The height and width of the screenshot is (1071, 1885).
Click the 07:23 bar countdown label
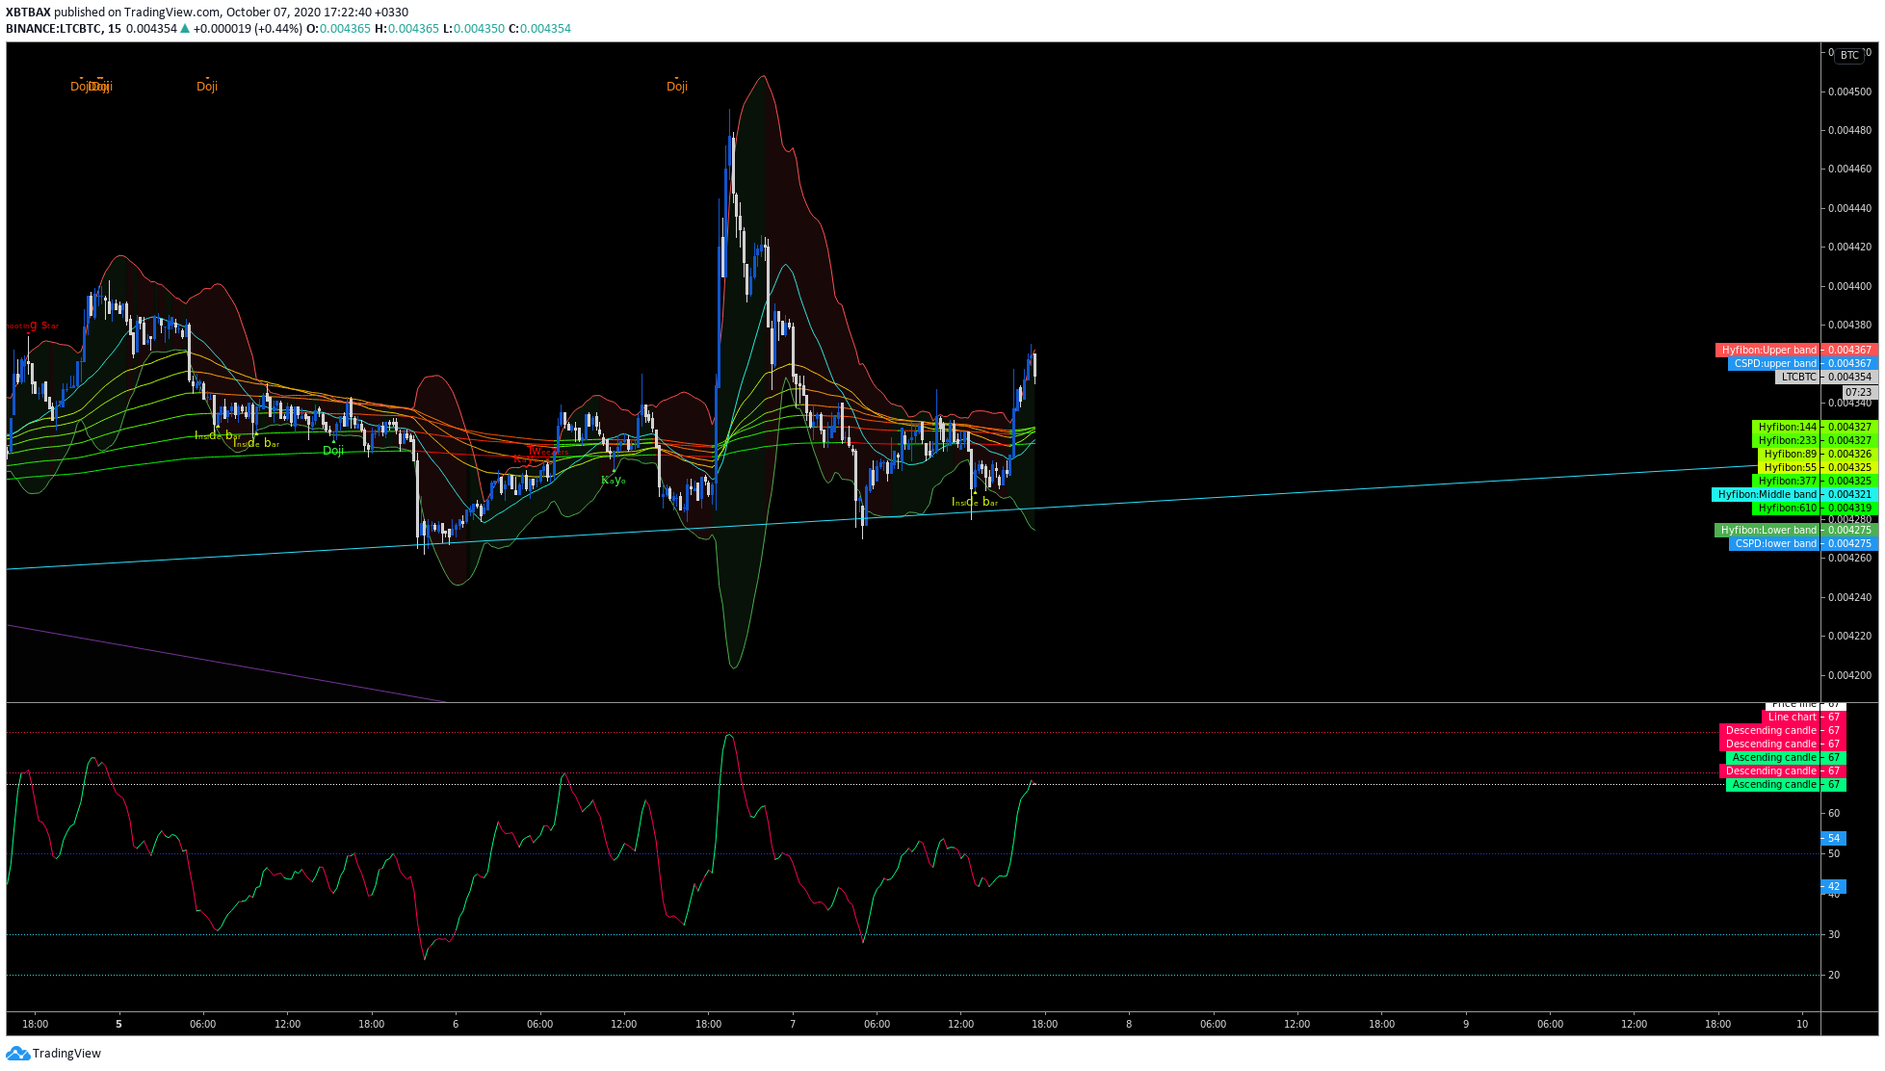coord(1859,392)
